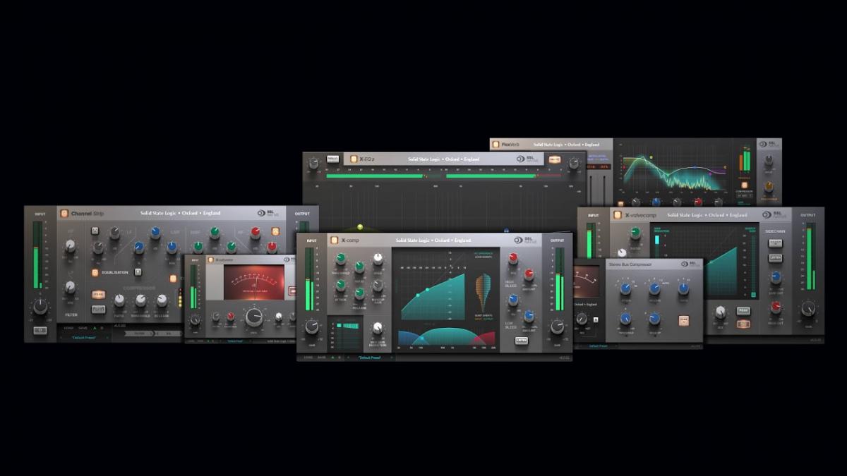
Task: Switch to state A in X-comp
Action: pos(333,358)
